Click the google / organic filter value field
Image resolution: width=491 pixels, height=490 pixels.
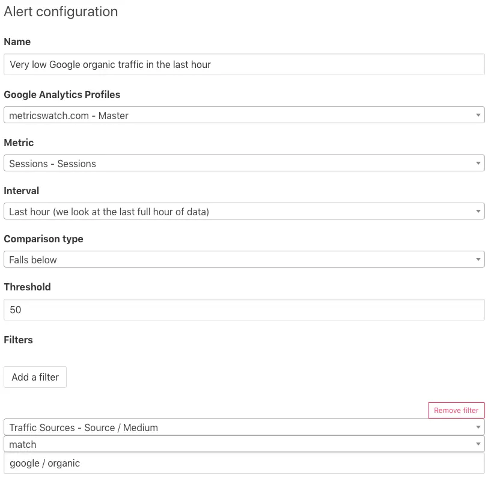(x=244, y=463)
